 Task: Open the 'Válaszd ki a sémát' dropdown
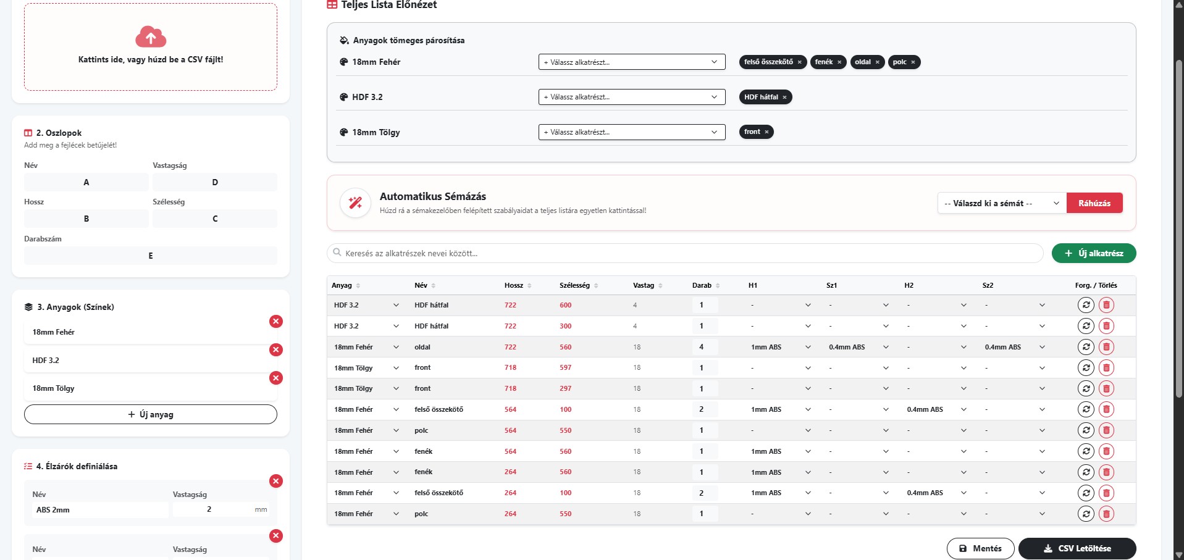point(1002,203)
